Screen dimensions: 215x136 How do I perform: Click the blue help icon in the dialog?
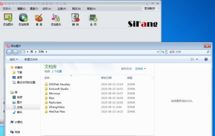point(206,59)
